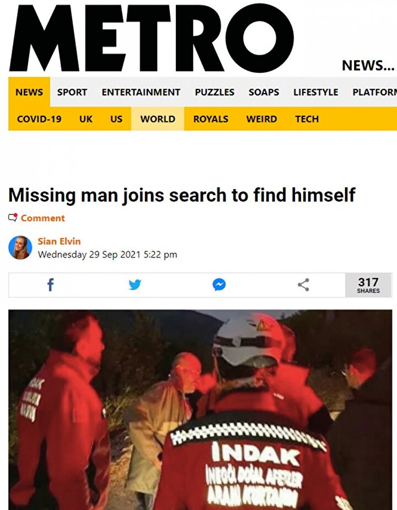397x510 pixels.
Task: Open author link Sian Elvin
Action: click(59, 241)
